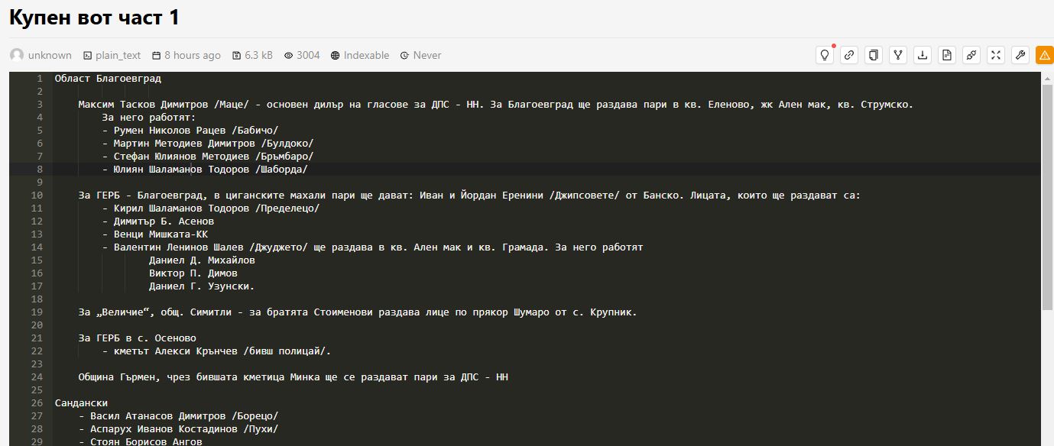Expand the code view to fullscreen
Viewport: 1054px width, 446px height.
pos(996,55)
